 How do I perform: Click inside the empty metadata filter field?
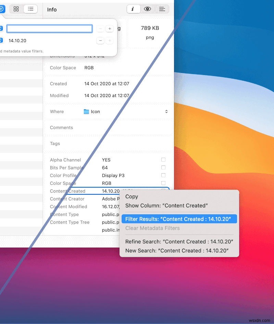tap(49, 28)
